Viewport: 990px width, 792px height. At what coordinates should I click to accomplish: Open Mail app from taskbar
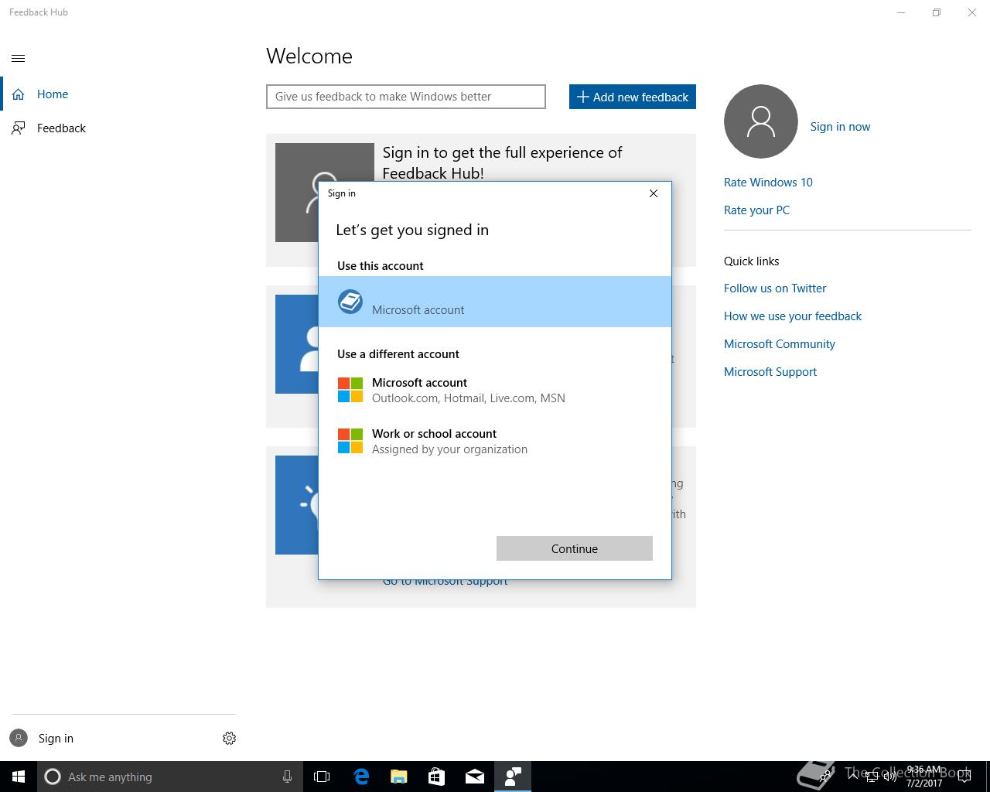(x=475, y=777)
